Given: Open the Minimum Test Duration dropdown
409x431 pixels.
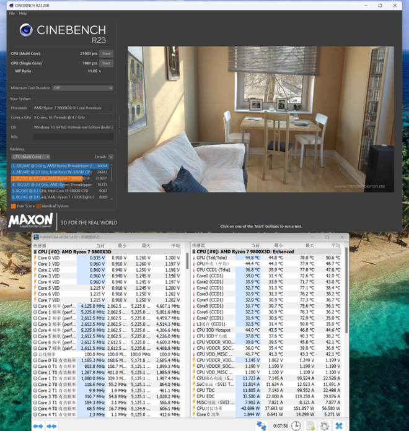Looking at the screenshot, I should 82,88.
